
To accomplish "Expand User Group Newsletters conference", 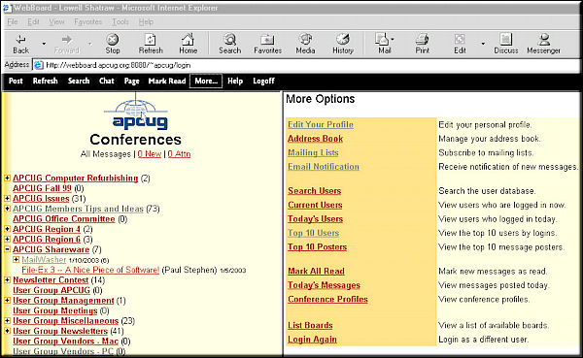I will [x=7, y=331].
